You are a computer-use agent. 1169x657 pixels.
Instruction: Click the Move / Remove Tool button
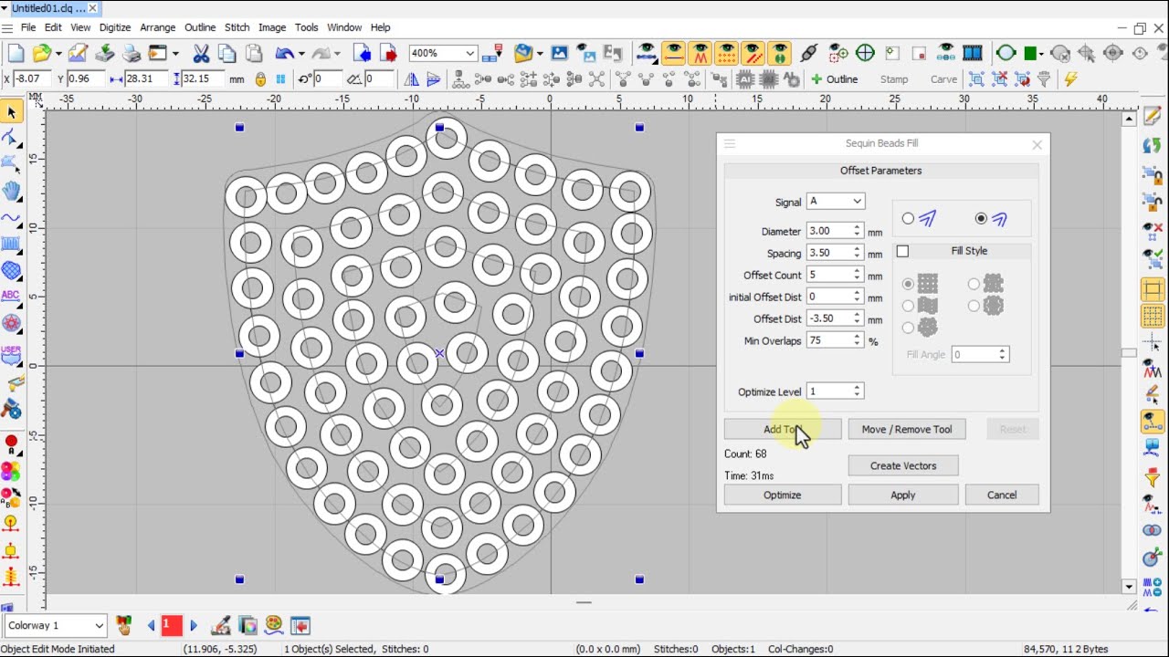[x=907, y=429]
